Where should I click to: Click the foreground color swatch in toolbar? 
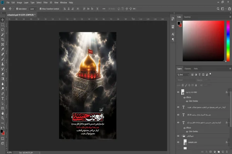[x=2, y=131]
